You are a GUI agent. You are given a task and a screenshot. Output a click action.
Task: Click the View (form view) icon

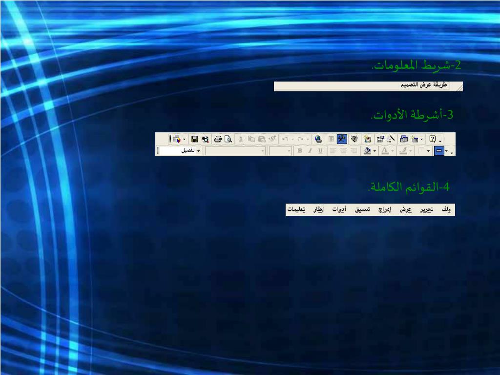[x=177, y=139]
